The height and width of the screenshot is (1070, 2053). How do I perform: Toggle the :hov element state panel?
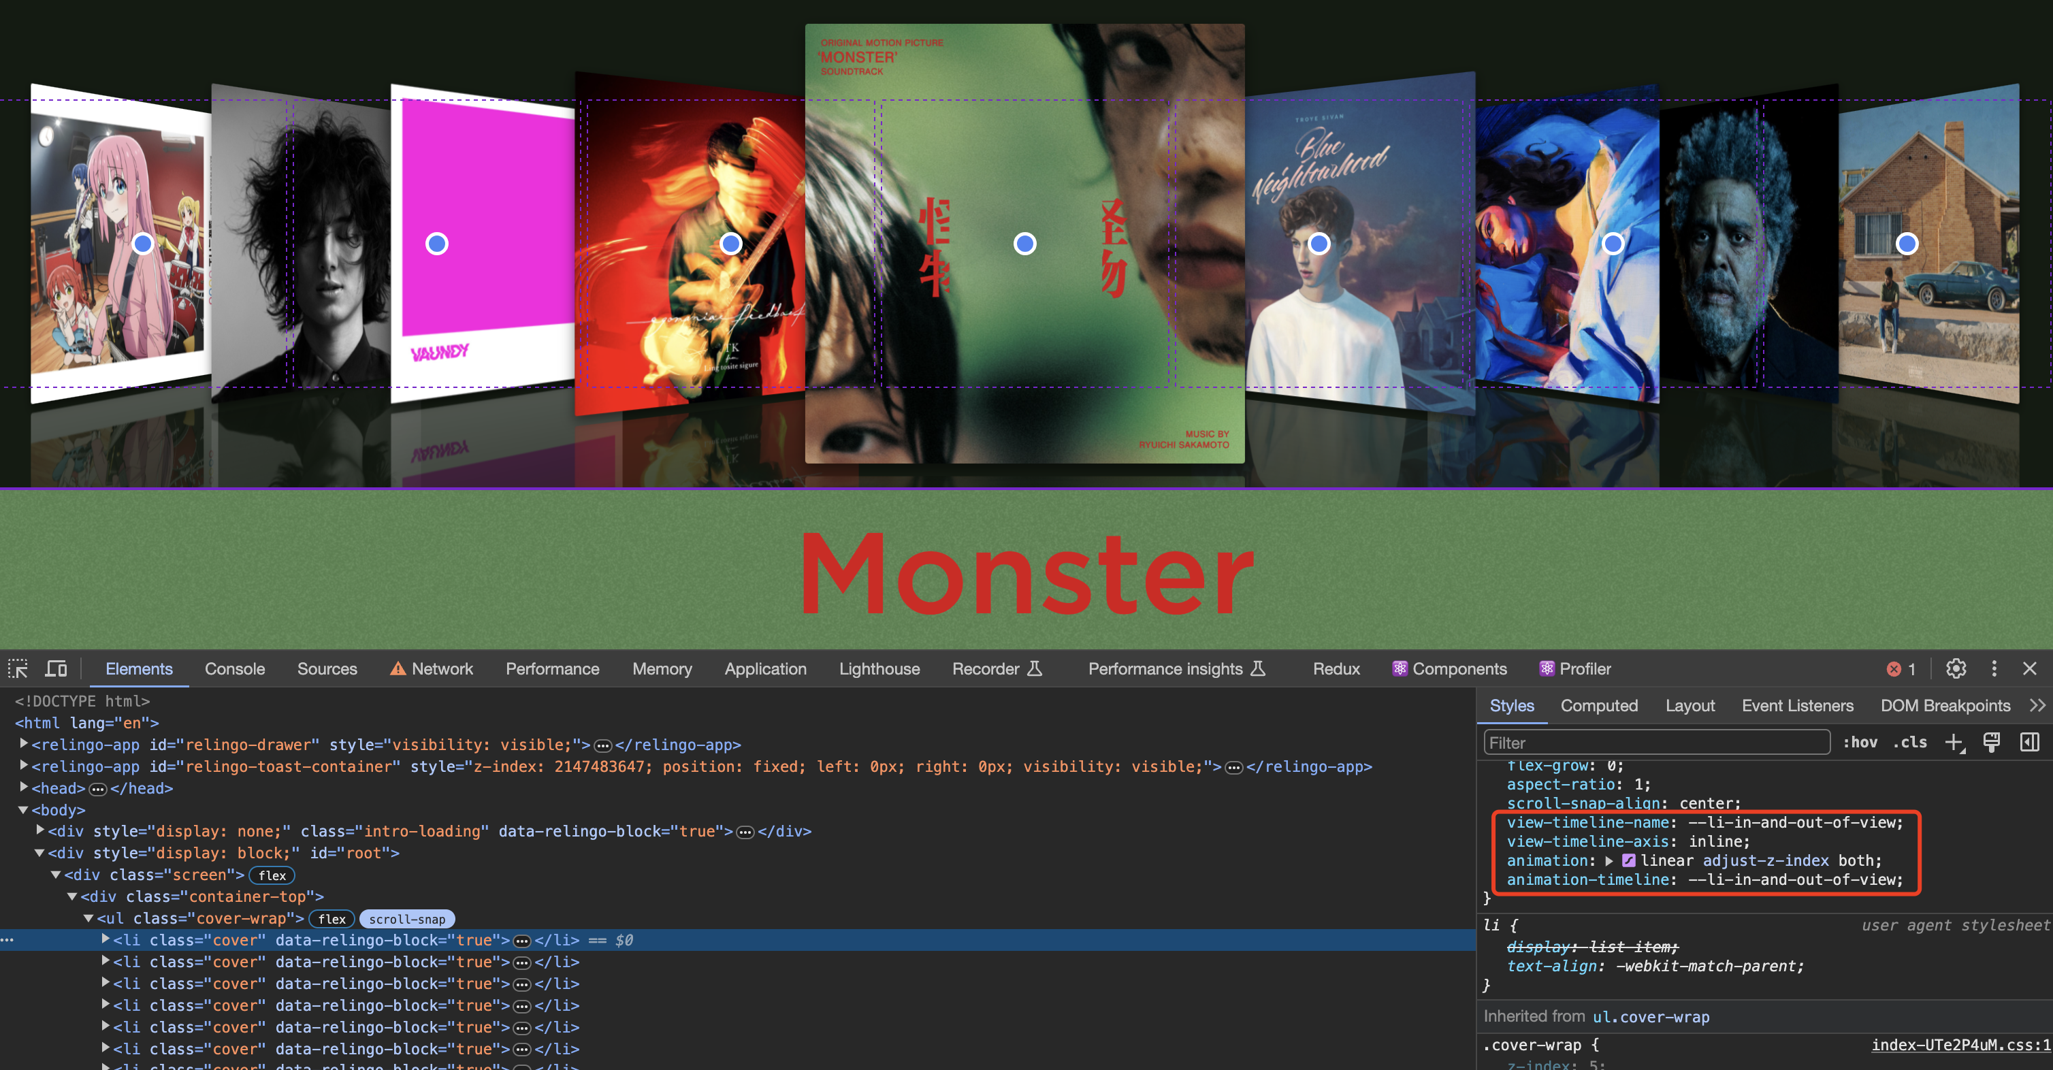point(1859,743)
